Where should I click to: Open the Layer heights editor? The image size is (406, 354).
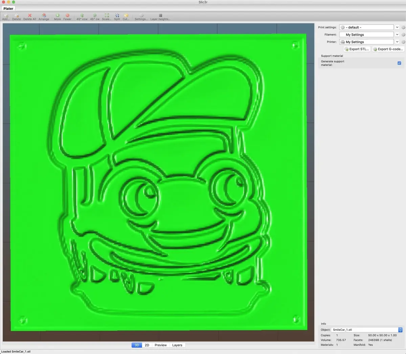point(160,17)
